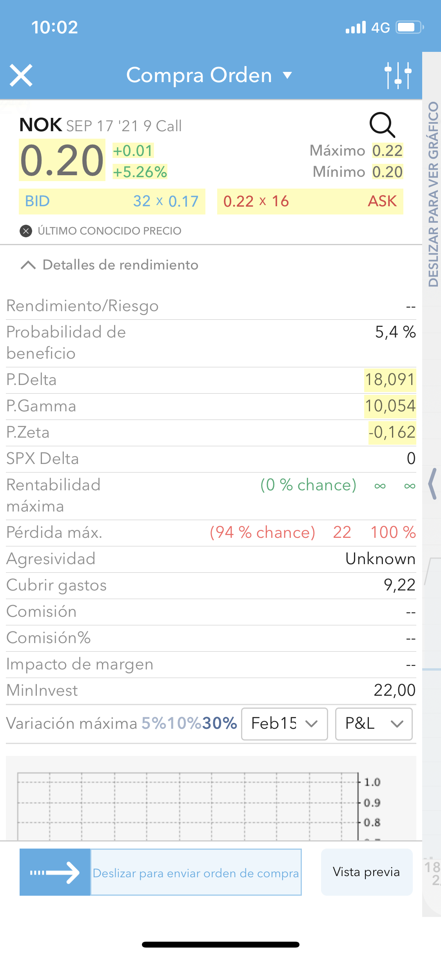Select the 5% variation option
Screen dimensions: 441x957
(x=154, y=724)
